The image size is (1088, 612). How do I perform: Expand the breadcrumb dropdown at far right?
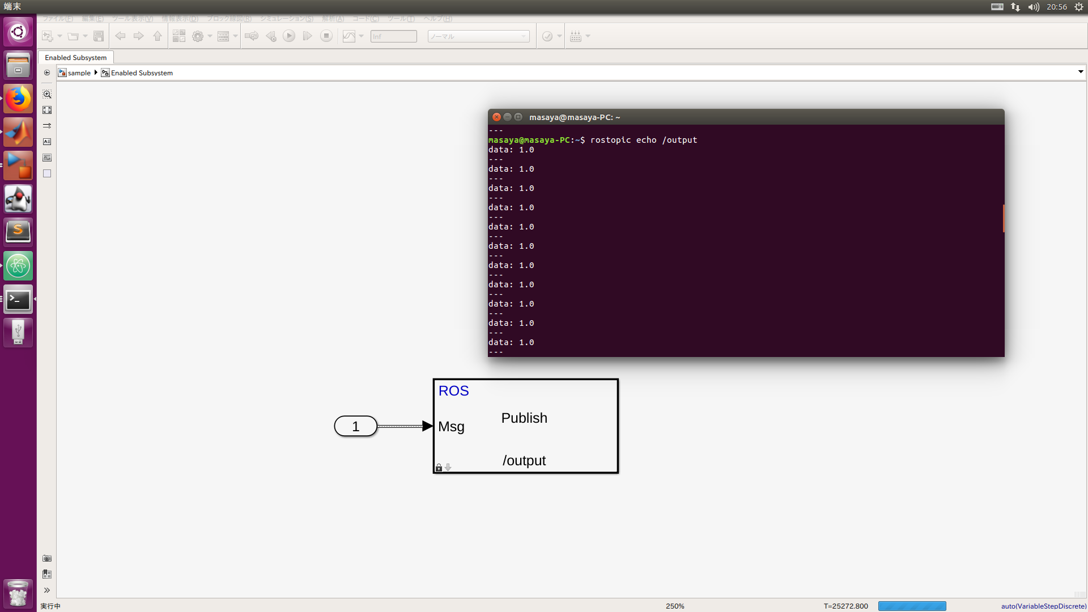1080,72
